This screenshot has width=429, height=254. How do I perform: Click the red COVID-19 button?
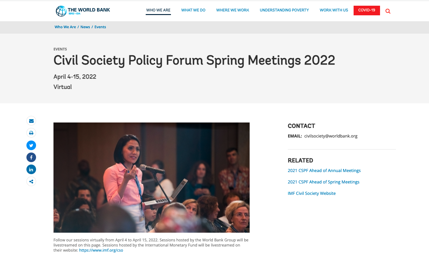[x=367, y=10]
